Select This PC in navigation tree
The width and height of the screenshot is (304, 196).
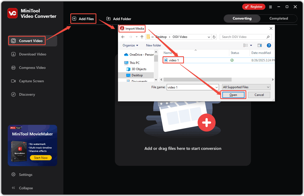[x=132, y=63]
